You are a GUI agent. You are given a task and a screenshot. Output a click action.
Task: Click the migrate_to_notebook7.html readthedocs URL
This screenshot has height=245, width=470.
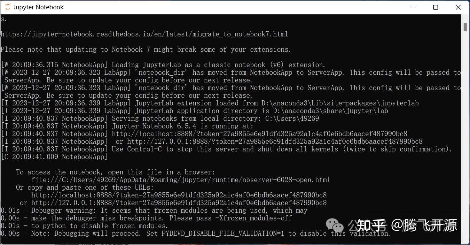[144, 34]
